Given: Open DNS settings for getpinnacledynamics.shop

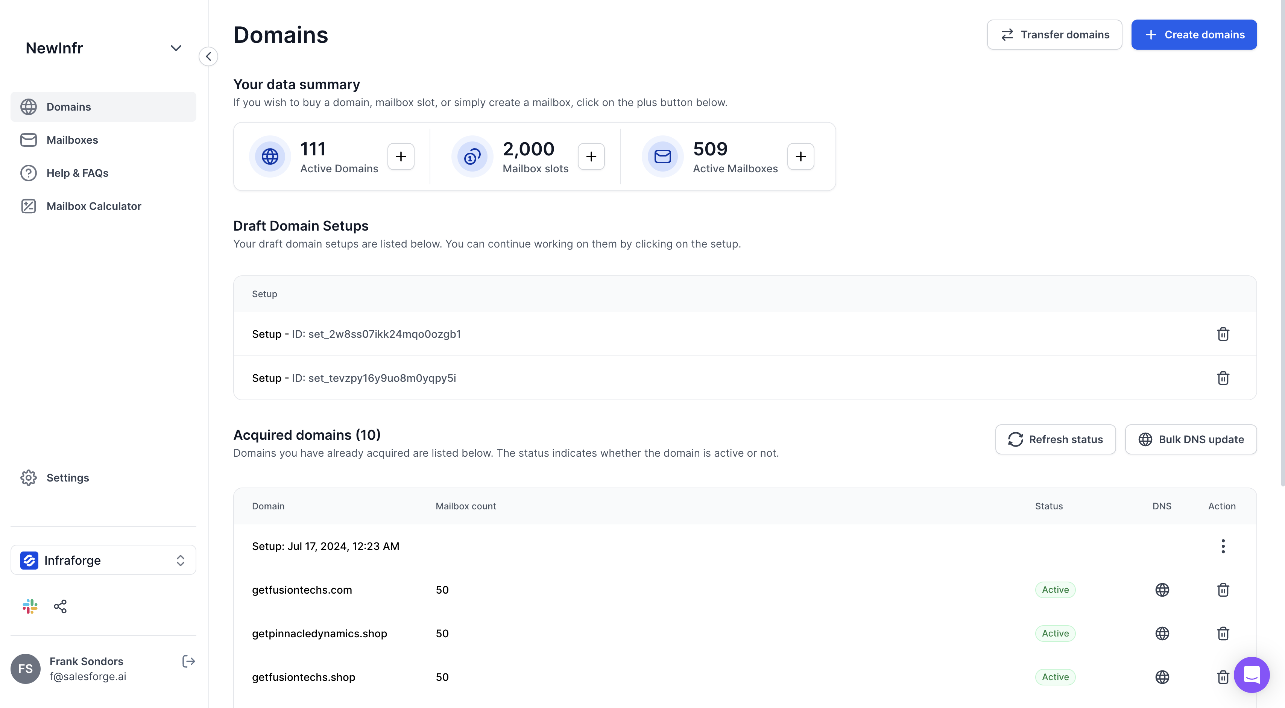Looking at the screenshot, I should point(1162,633).
